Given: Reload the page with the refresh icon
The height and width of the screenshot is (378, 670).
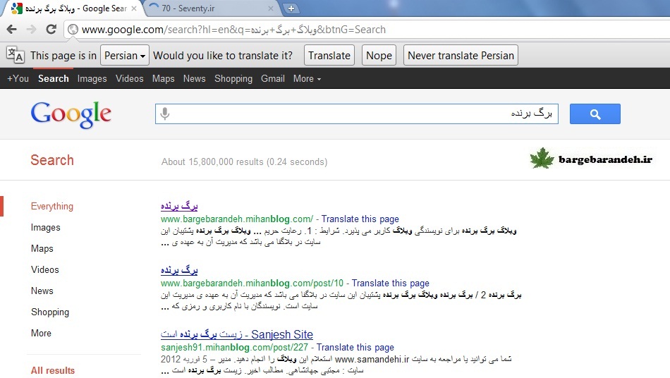Looking at the screenshot, I should click(x=51, y=29).
